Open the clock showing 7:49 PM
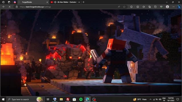Viewport: 182px width, 102px height. 171,99
